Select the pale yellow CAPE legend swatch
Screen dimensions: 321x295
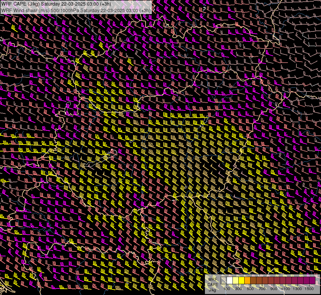pos(236,281)
